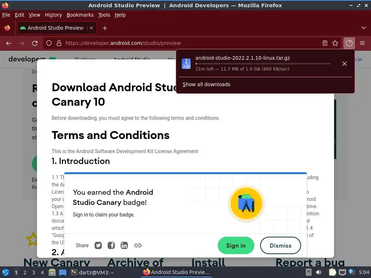371x278 pixels.
Task: Dismiss the badge popup
Action: (280, 246)
